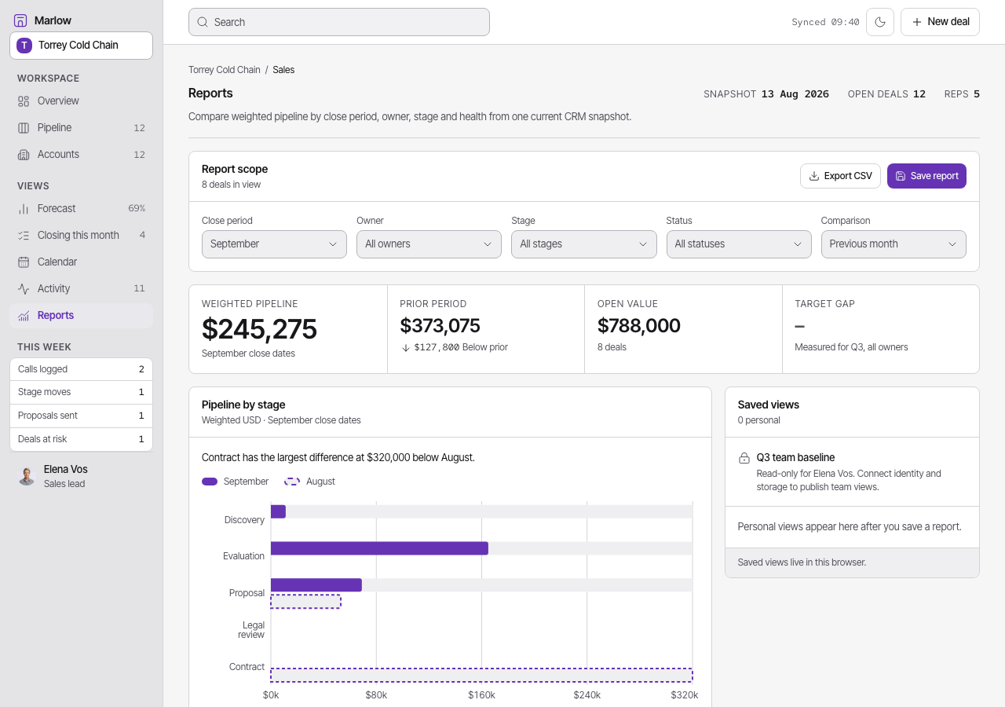Open Accounts from the sidebar
The image size is (1005, 707).
tap(81, 154)
